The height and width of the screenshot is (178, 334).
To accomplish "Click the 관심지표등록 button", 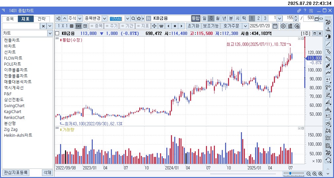I will click(x=16, y=172).
